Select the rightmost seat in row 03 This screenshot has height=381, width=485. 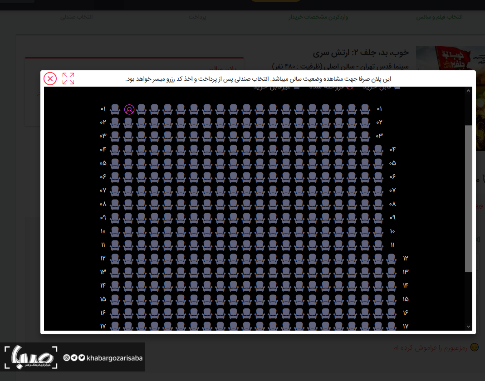pyautogui.click(x=365, y=137)
